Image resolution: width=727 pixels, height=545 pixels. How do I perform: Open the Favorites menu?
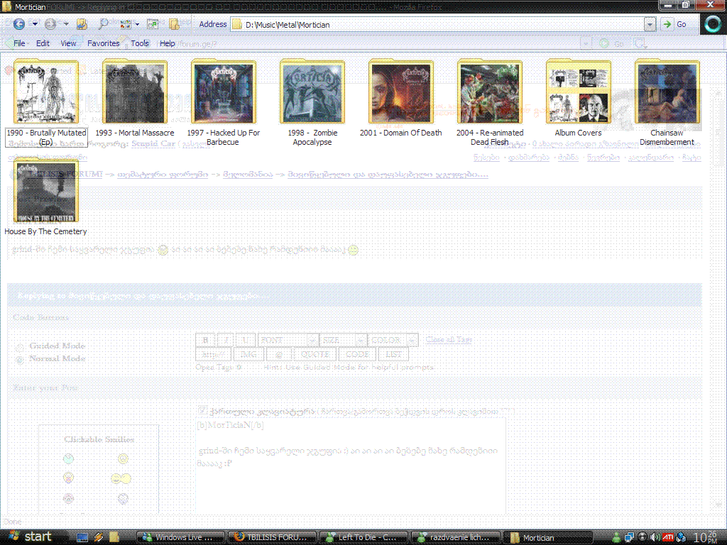104,43
